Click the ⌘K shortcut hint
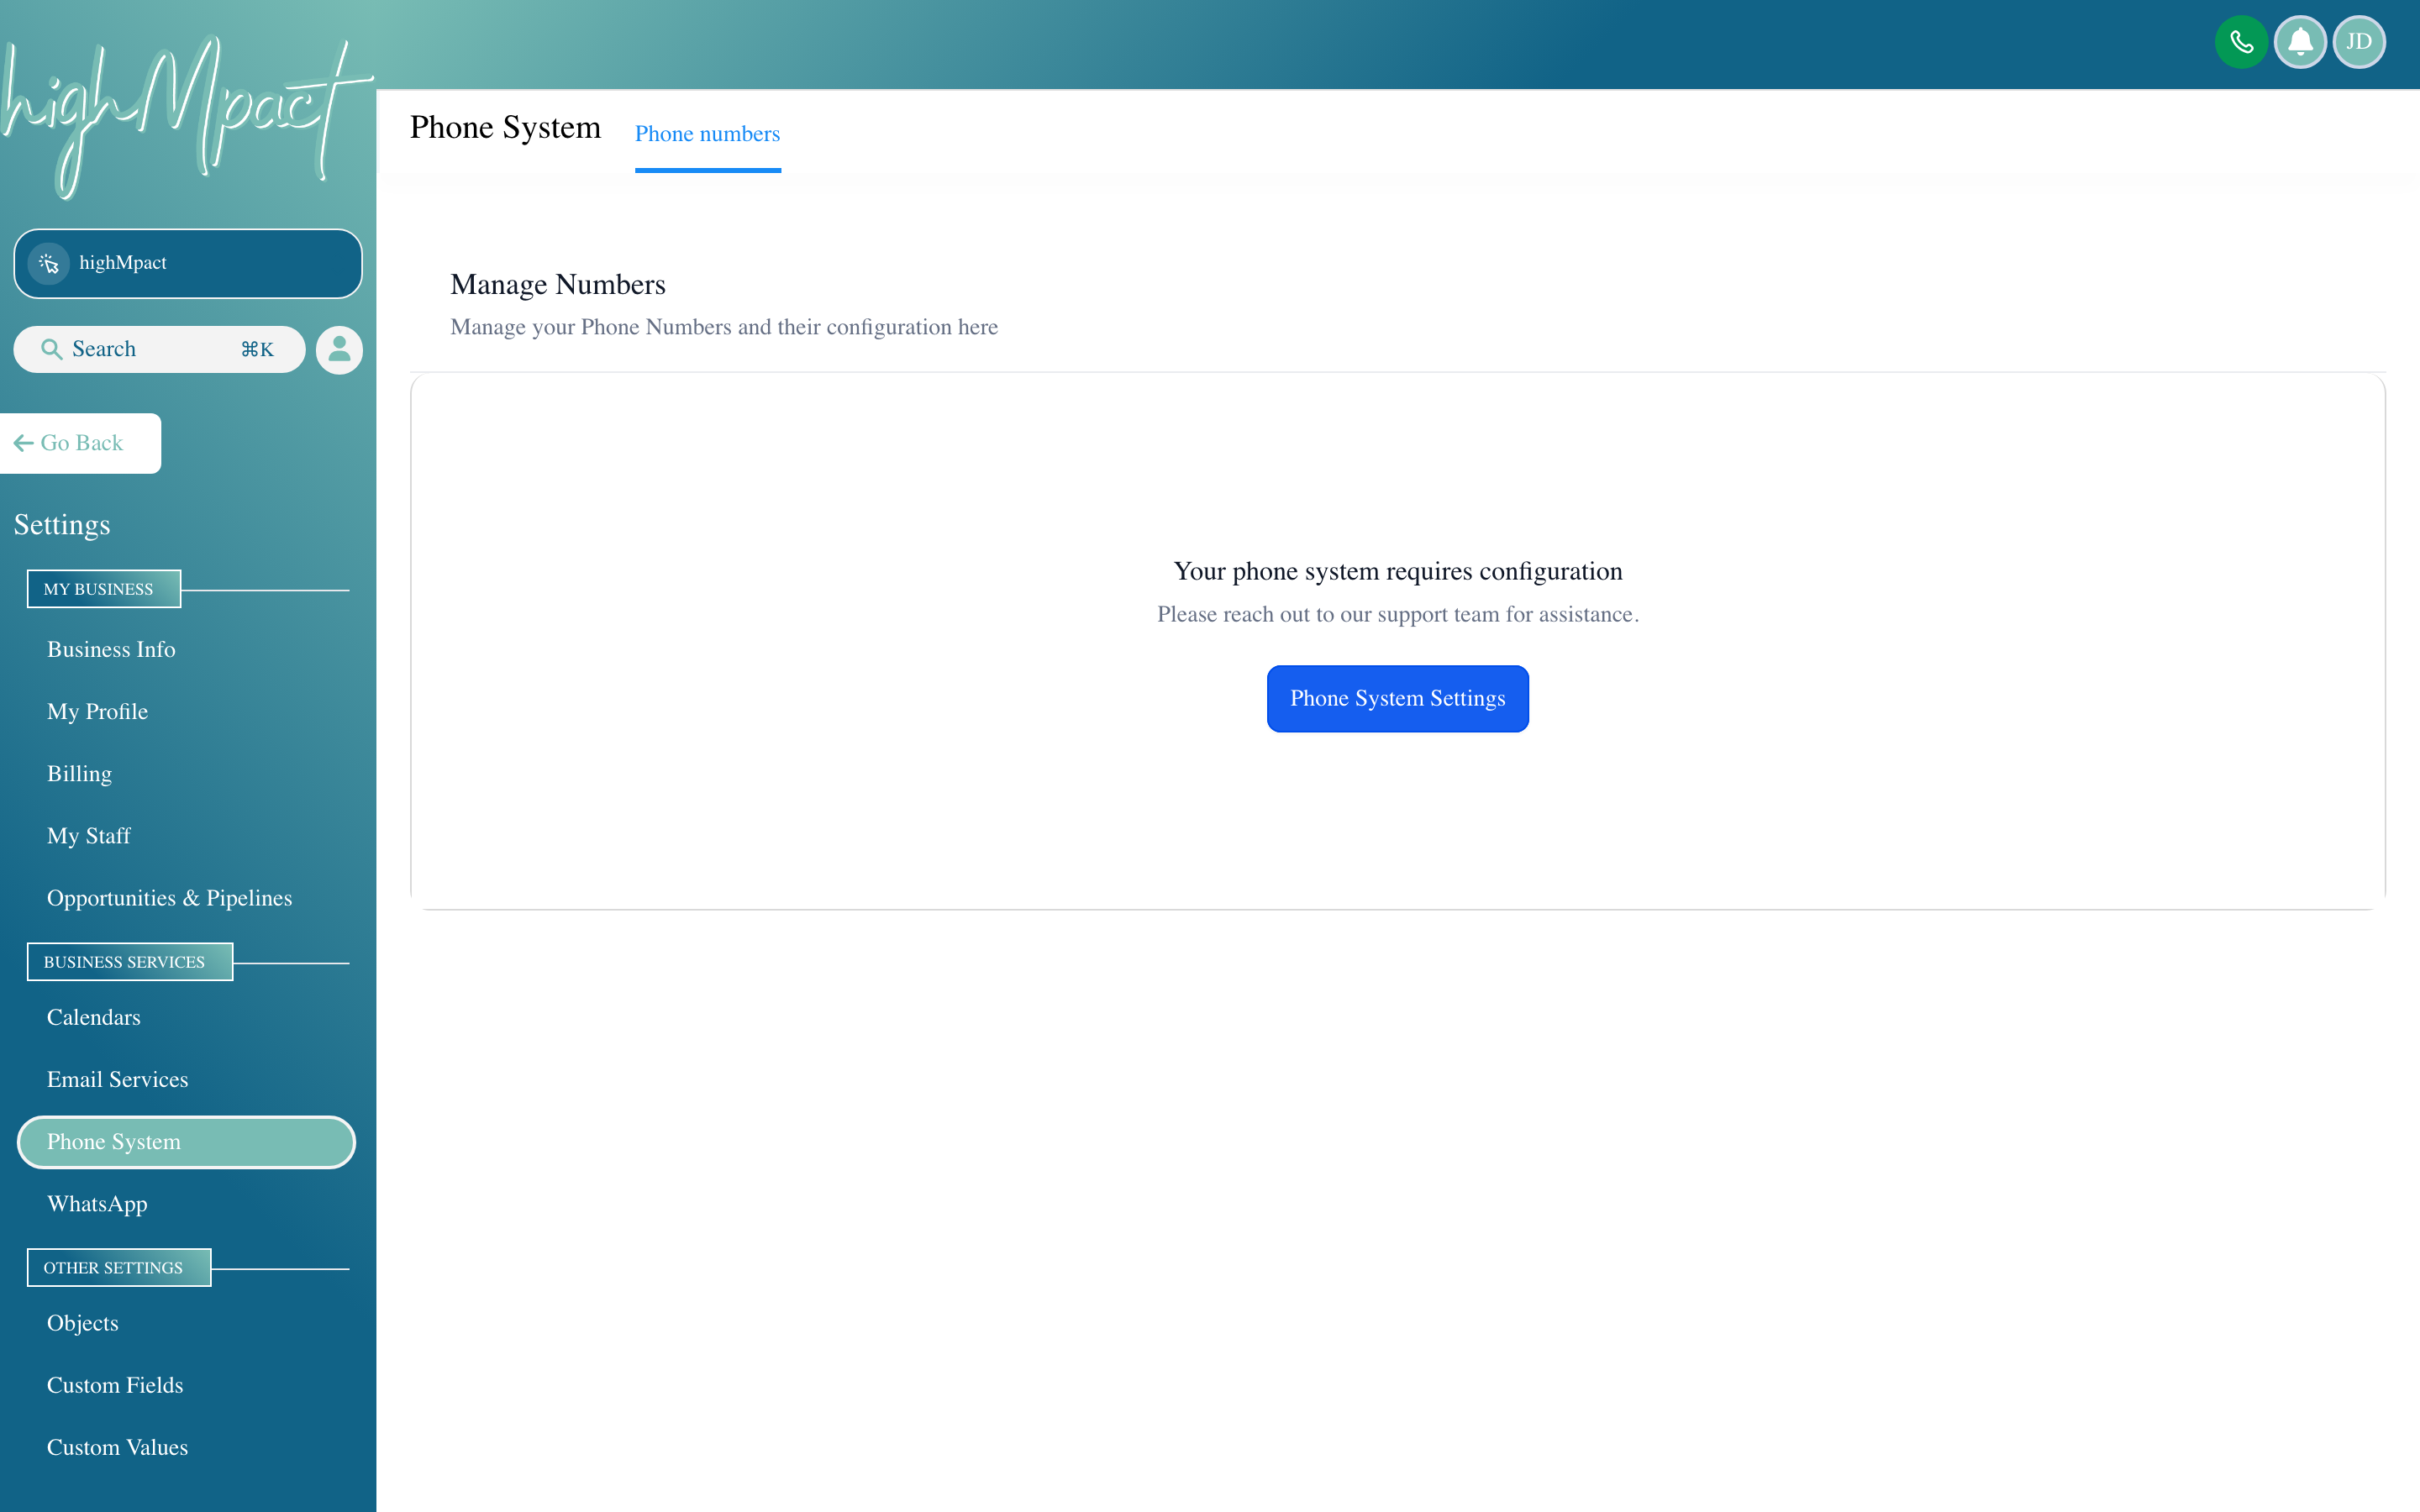Viewport: 2420px width, 1512px height. (257, 349)
